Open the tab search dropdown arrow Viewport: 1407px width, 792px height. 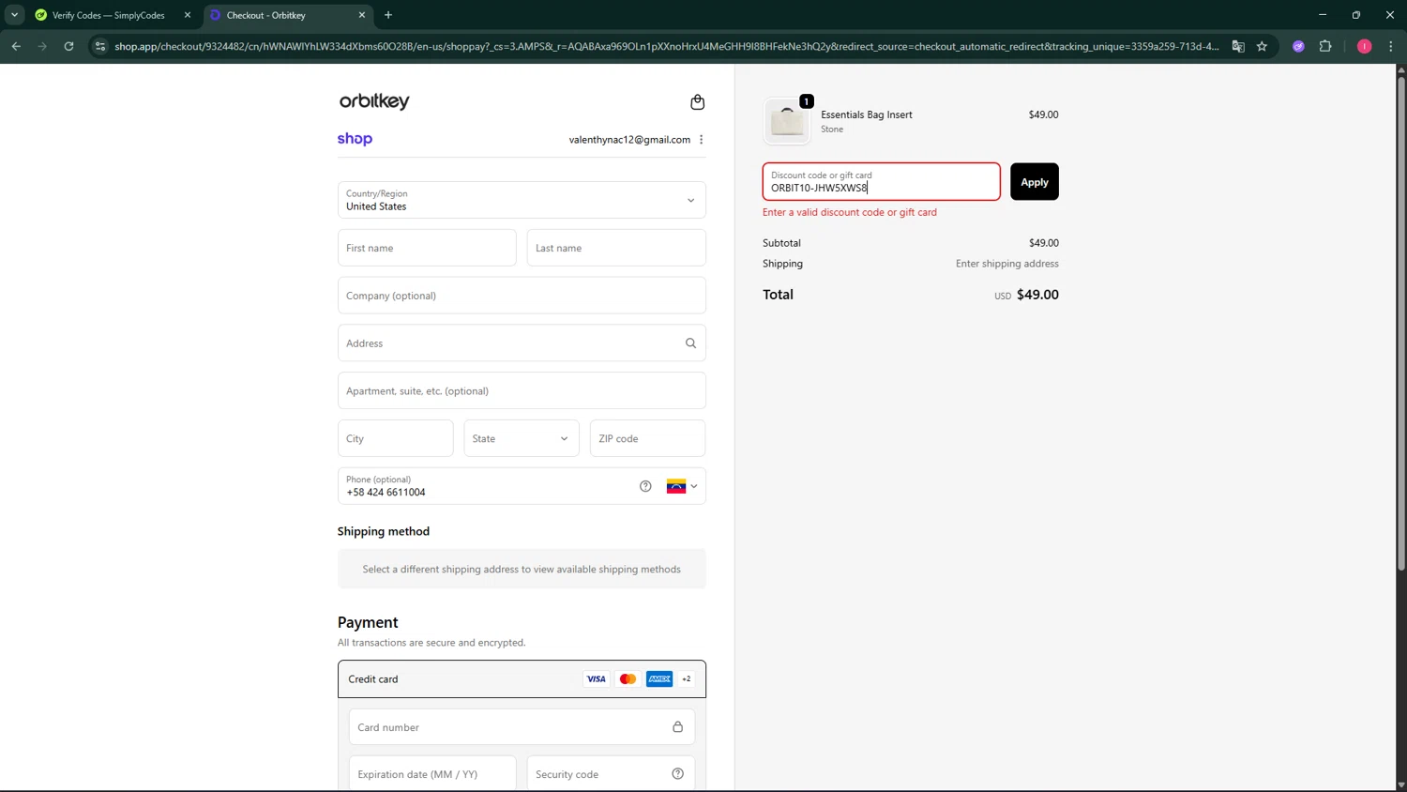(x=14, y=15)
